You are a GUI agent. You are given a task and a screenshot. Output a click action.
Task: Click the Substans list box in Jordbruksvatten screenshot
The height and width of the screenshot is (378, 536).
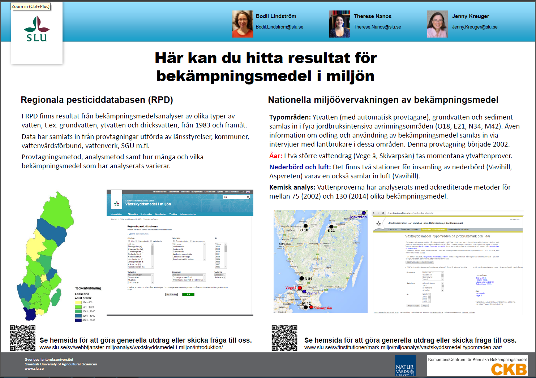coord(433,287)
